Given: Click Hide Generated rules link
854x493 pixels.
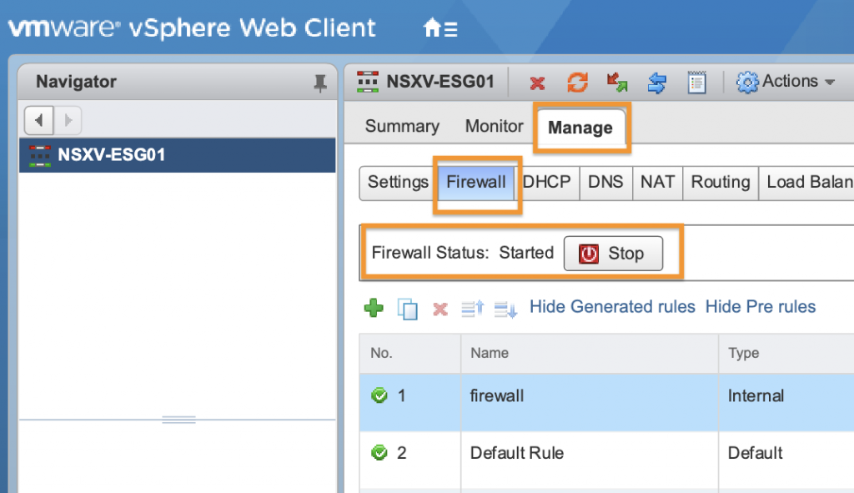Looking at the screenshot, I should 612,307.
